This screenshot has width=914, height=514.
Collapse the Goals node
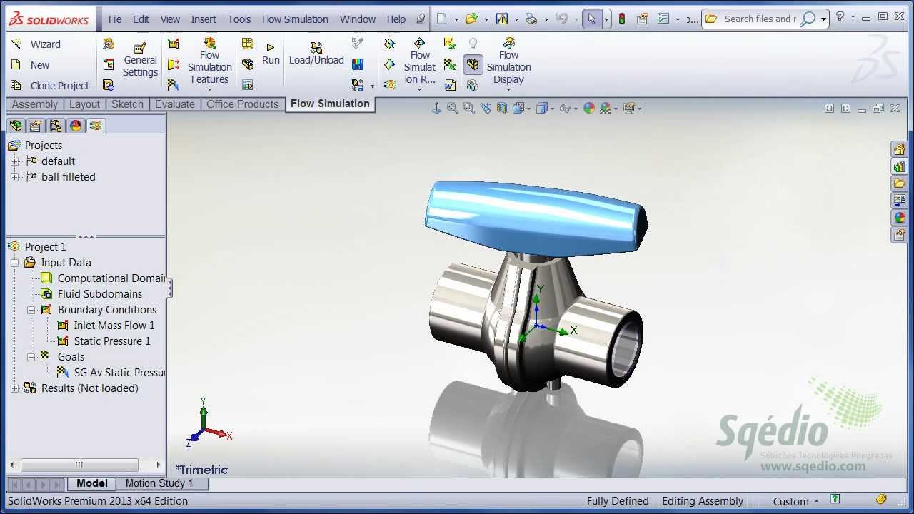[x=31, y=357]
